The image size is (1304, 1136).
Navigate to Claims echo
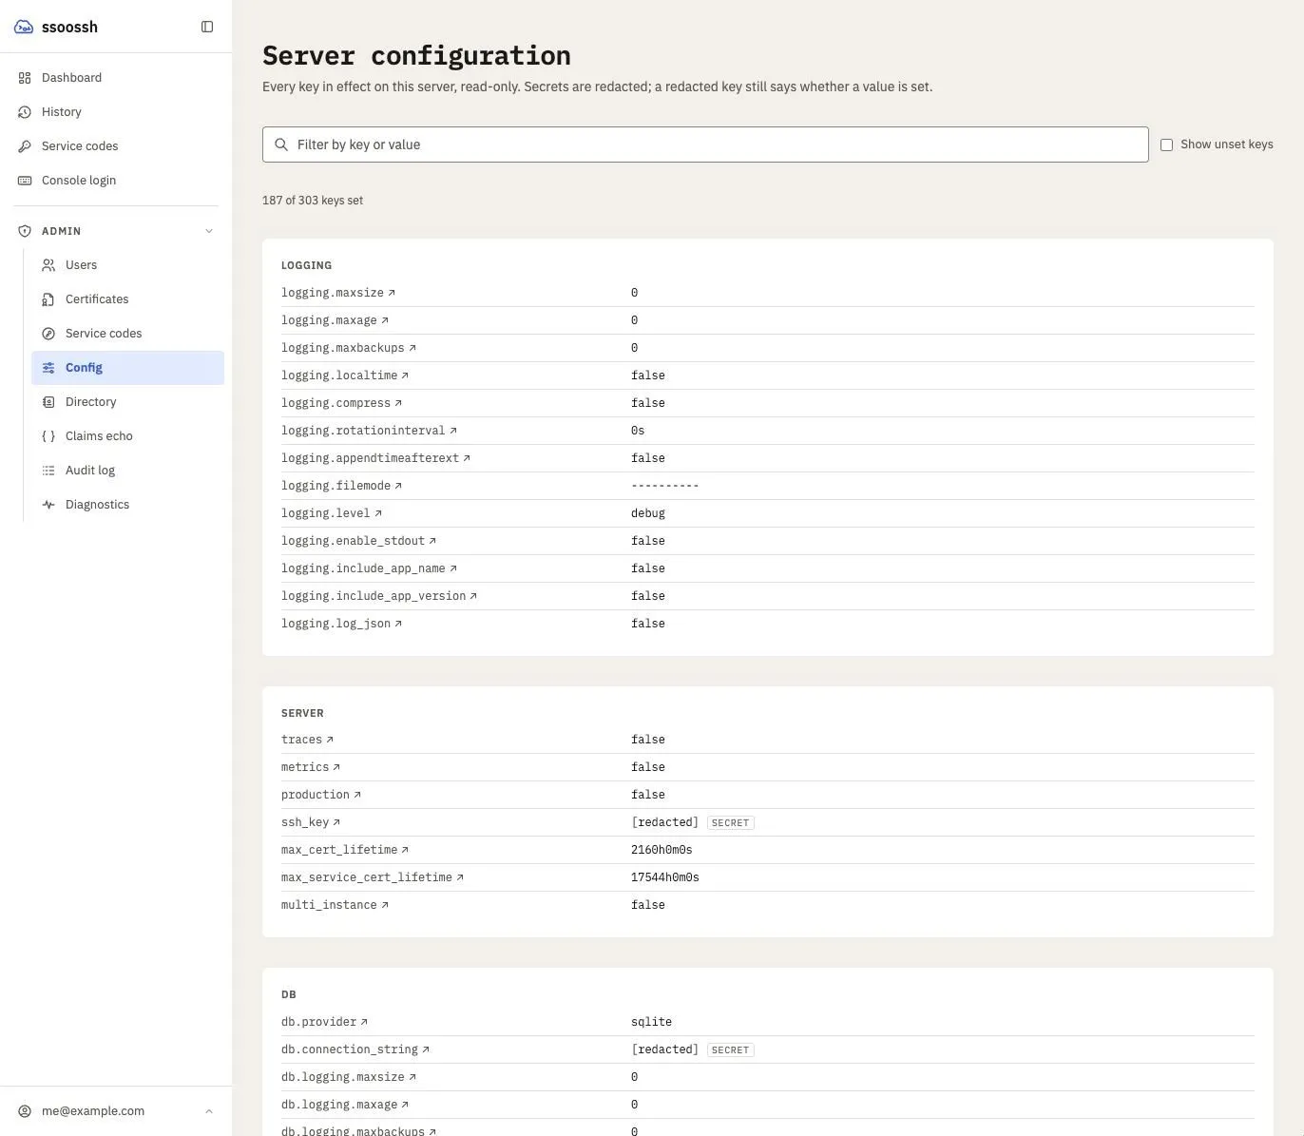127,436
